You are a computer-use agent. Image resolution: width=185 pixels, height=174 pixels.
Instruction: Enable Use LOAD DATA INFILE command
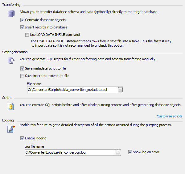tap(27, 35)
